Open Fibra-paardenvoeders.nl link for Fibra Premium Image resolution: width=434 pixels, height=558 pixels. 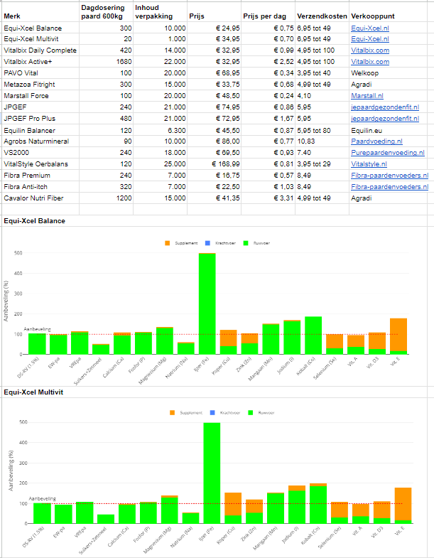(x=389, y=176)
